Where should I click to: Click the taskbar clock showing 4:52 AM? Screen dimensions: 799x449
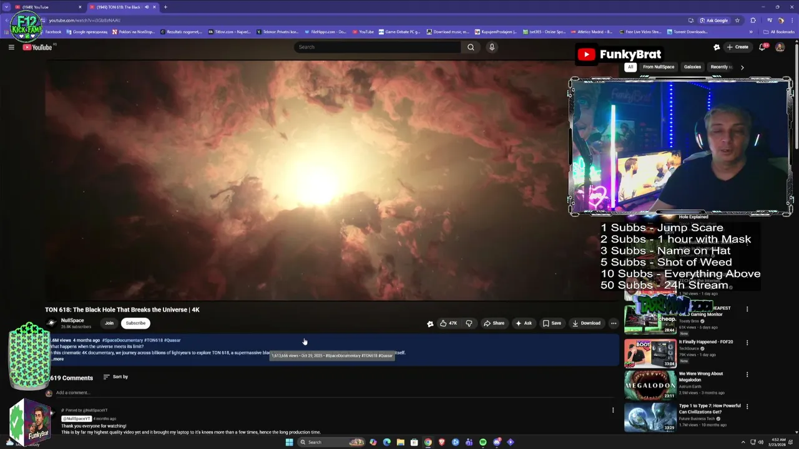pyautogui.click(x=778, y=442)
